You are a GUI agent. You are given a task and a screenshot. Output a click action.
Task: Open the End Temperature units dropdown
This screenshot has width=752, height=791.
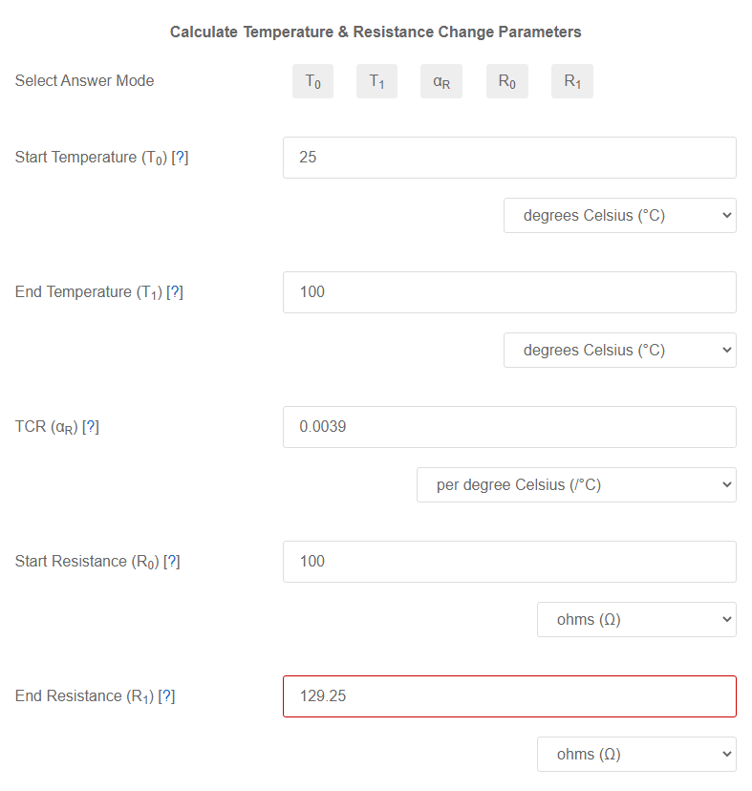(x=619, y=350)
